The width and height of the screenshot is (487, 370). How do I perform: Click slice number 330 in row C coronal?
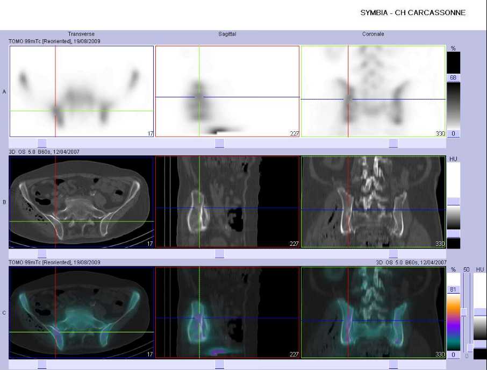440,354
